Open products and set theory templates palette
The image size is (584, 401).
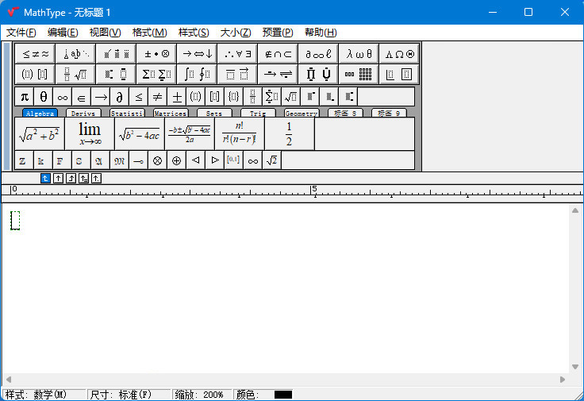pos(318,74)
